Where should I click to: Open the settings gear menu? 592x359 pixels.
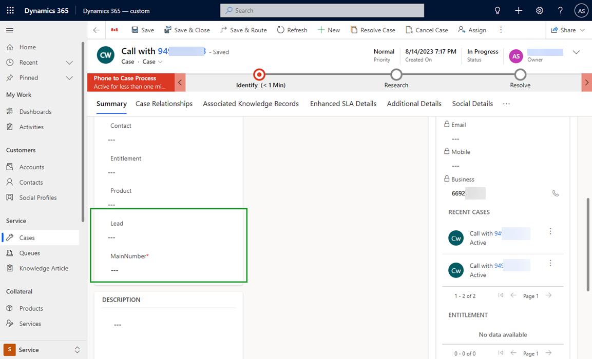pyautogui.click(x=539, y=10)
